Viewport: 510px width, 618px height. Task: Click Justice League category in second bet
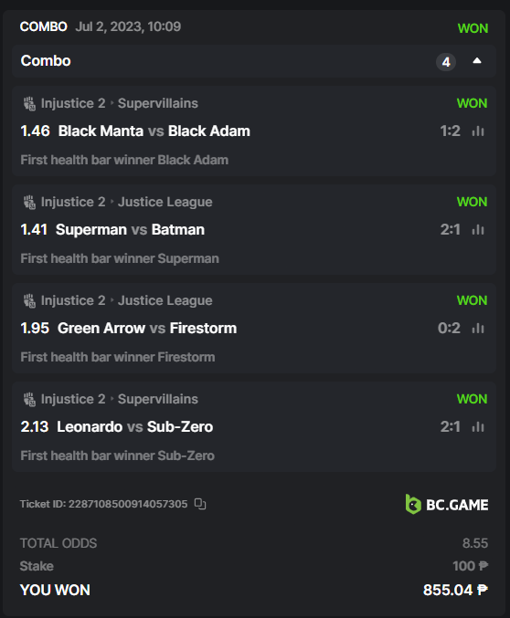click(165, 202)
